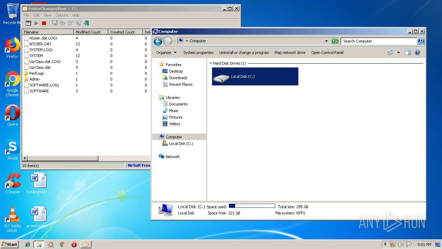Click the Start Monitoring play icon
This screenshot has height=249, width=442.
[x=36, y=23]
